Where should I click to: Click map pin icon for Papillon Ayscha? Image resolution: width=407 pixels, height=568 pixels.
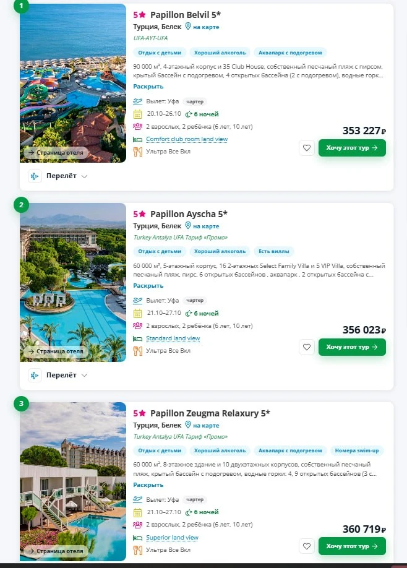click(x=188, y=226)
